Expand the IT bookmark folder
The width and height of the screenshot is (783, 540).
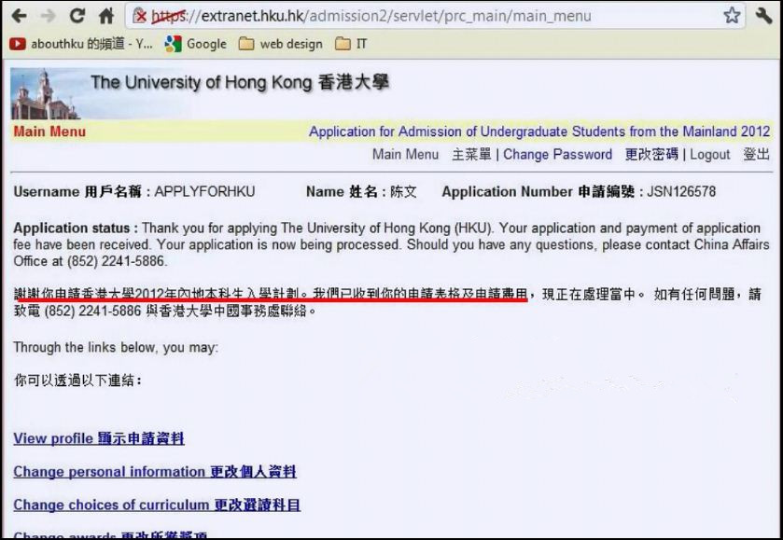pos(351,44)
